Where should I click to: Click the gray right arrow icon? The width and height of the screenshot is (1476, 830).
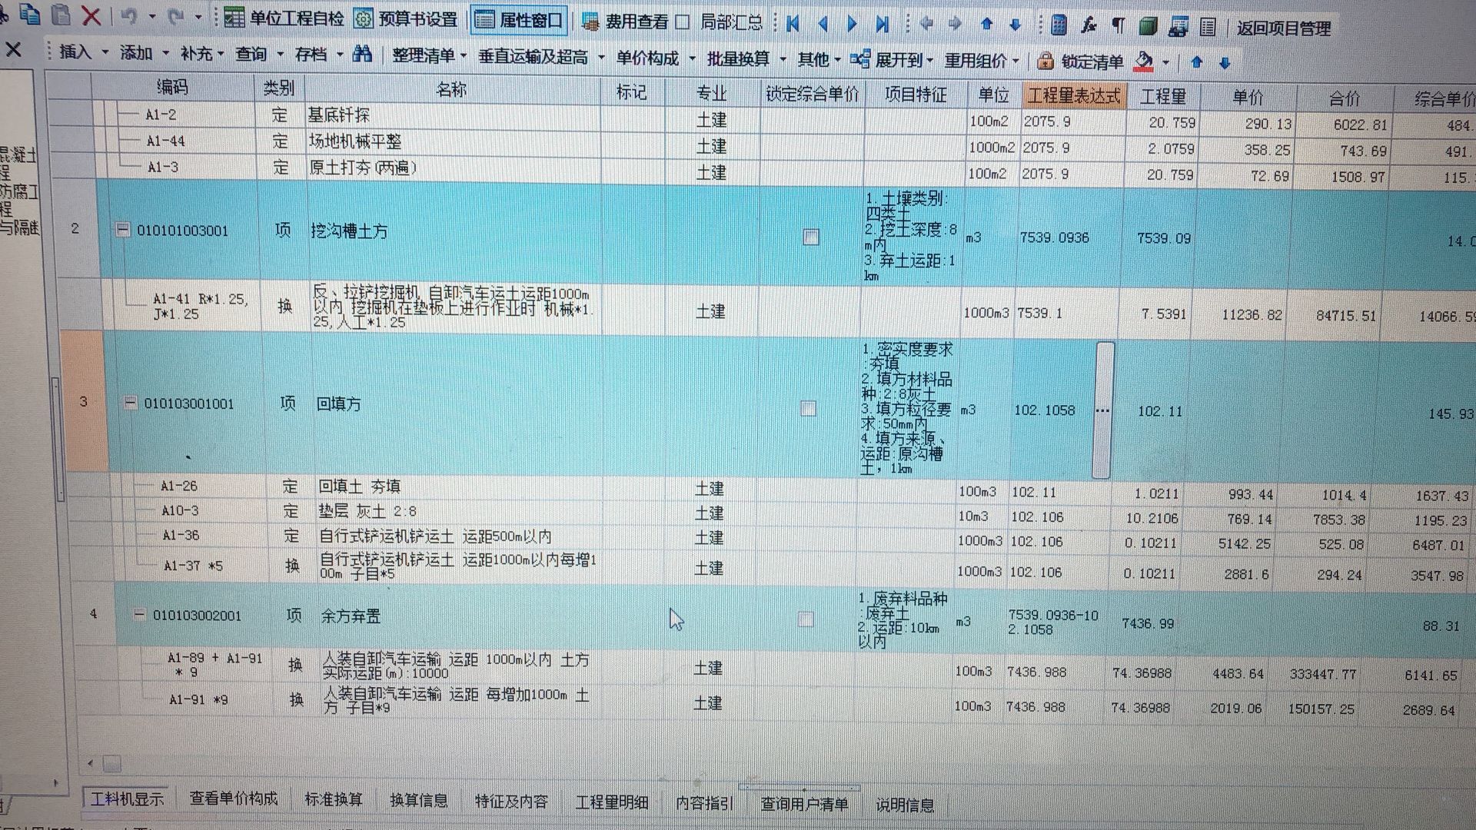[x=955, y=24]
